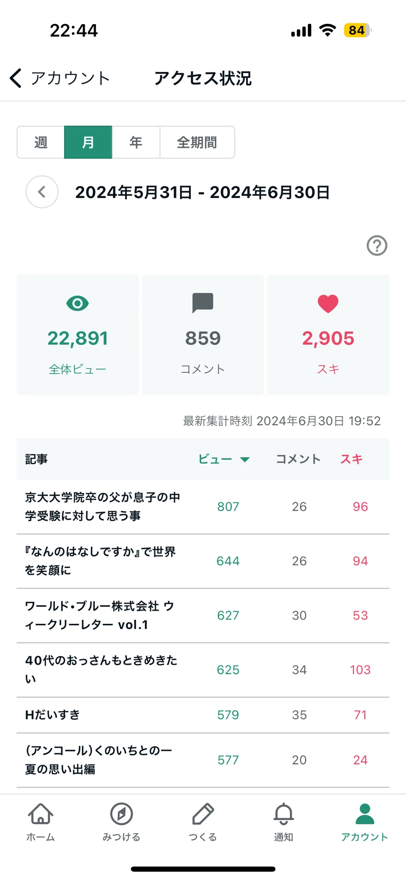The width and height of the screenshot is (406, 880).
Task: Tap the eye icon for 全体ビュー
Action: coord(77,303)
